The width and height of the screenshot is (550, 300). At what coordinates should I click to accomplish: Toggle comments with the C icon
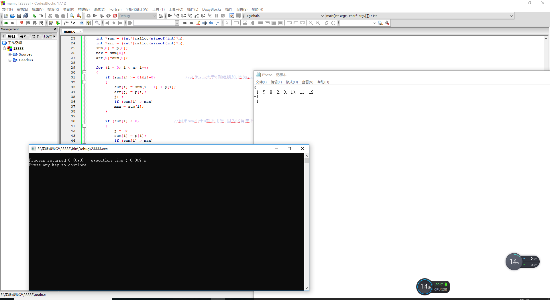333,23
